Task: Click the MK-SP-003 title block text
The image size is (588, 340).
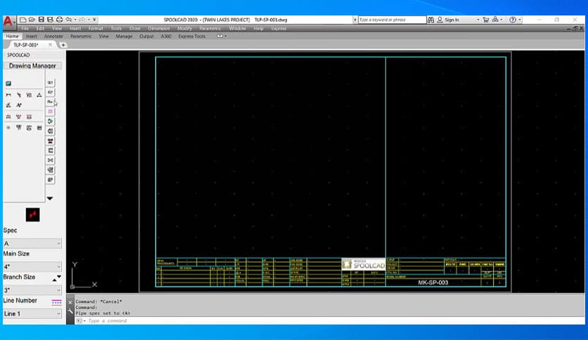Action: pos(433,282)
